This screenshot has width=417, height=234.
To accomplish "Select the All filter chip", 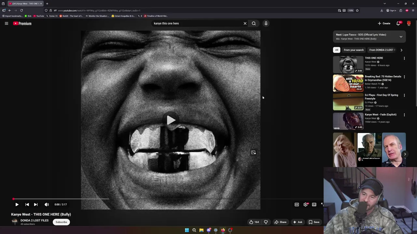I will (x=337, y=50).
